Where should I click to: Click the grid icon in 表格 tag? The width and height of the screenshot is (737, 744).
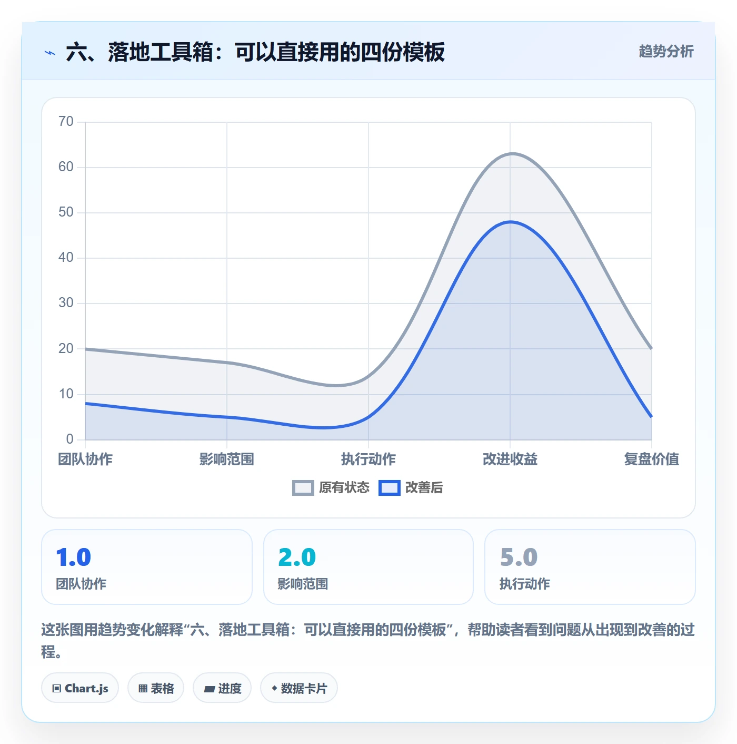coord(143,688)
